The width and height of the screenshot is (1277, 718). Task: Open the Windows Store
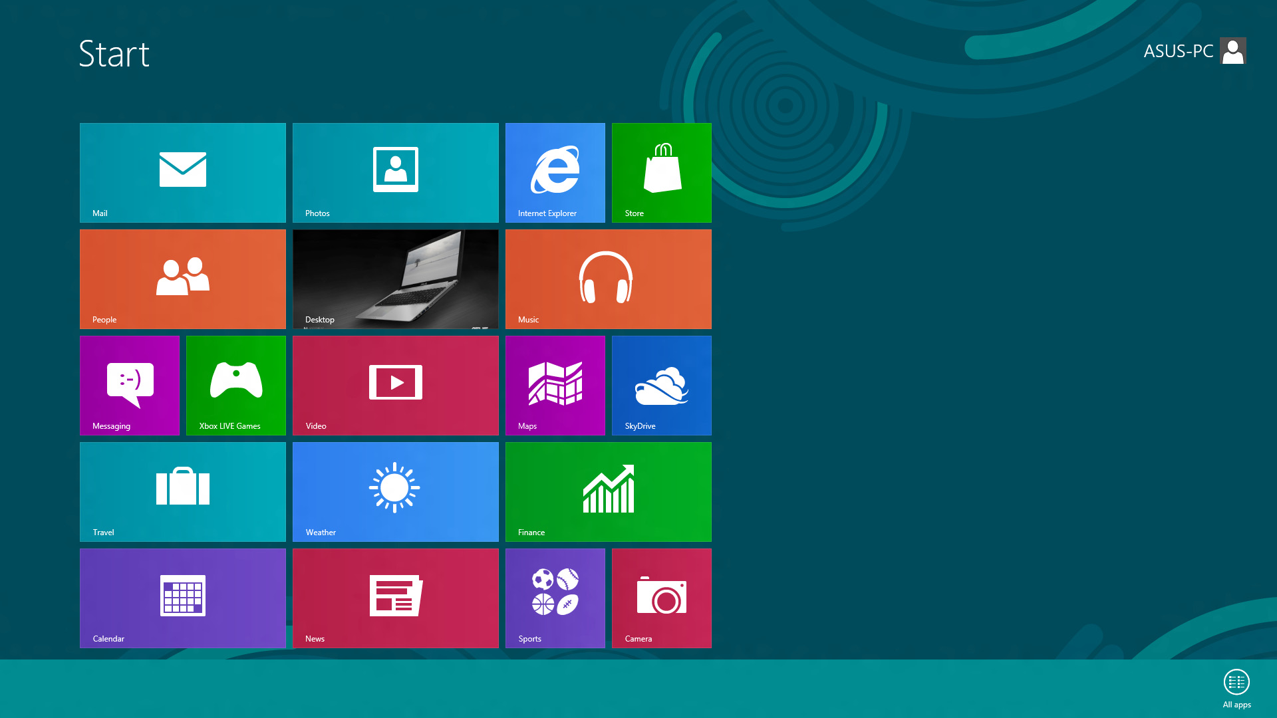click(x=662, y=172)
